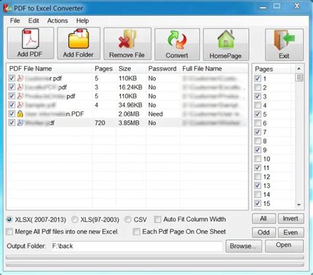Screen dimensions: 313x275
Task: Uncheck the file with 16.24KB size
Action: click(12, 87)
